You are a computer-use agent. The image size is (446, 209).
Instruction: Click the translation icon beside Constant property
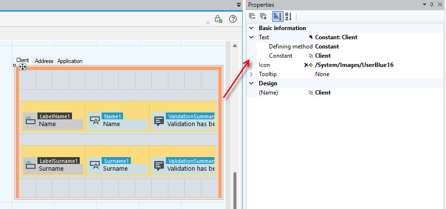311,56
